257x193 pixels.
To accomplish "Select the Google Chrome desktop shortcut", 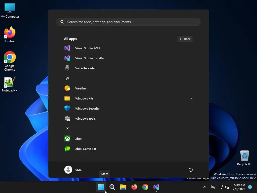I will (10, 61).
